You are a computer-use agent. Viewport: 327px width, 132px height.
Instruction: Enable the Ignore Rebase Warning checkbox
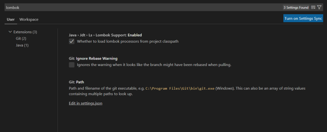(72, 65)
